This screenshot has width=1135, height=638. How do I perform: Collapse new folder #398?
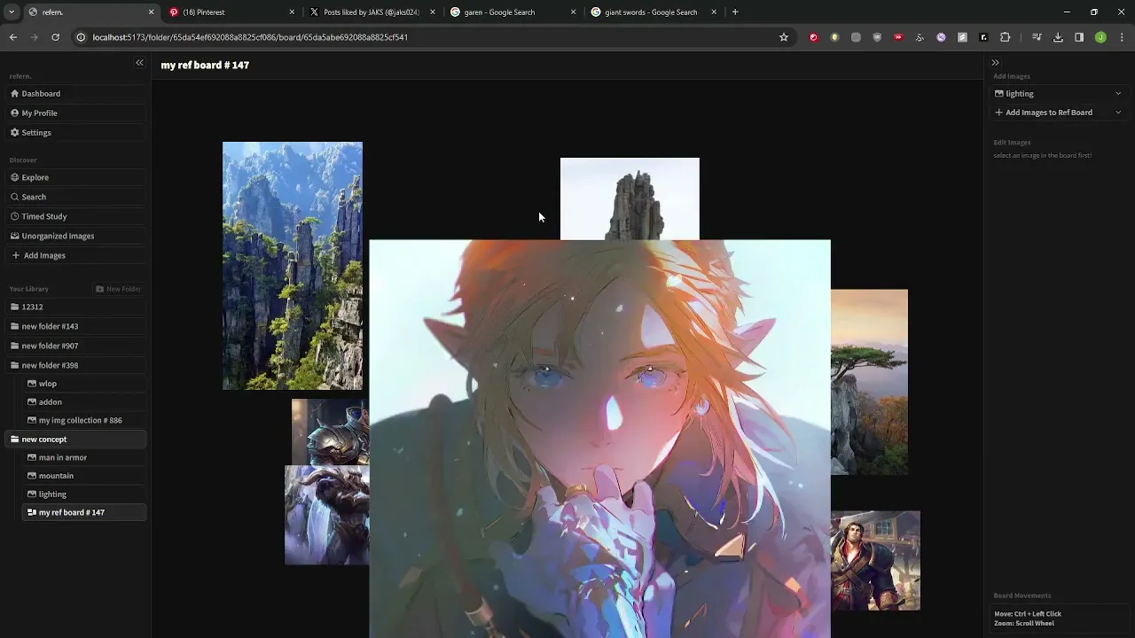tap(75, 365)
